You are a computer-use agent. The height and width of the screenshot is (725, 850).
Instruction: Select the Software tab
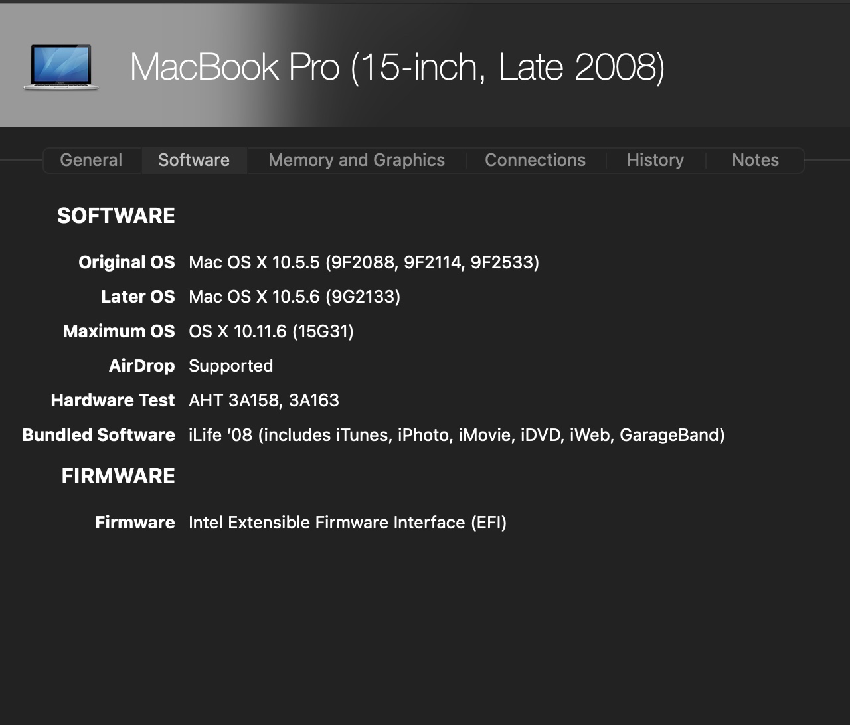[x=194, y=160]
